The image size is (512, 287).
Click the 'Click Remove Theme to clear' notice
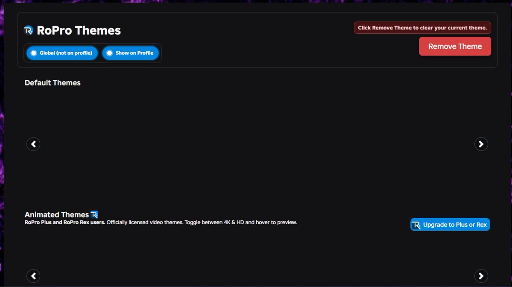422,28
